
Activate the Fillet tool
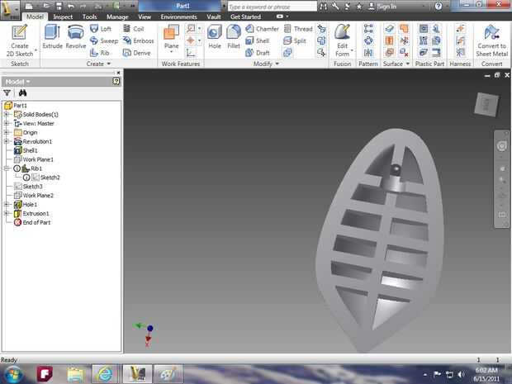235,38
